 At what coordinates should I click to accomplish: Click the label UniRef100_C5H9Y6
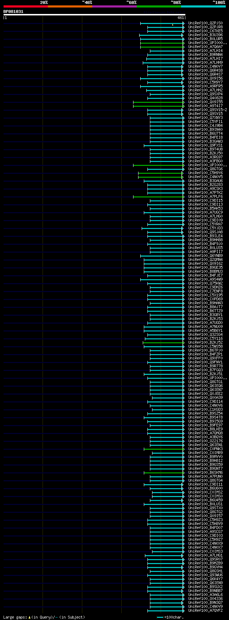(205, 173)
